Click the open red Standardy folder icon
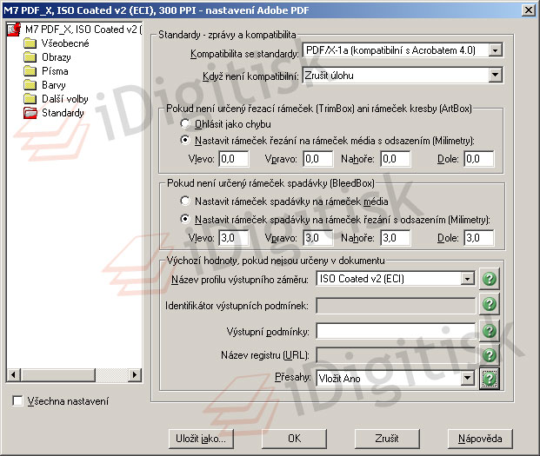This screenshot has width=540, height=456. pos(30,113)
